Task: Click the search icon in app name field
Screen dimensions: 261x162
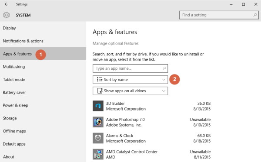Action: (164, 68)
